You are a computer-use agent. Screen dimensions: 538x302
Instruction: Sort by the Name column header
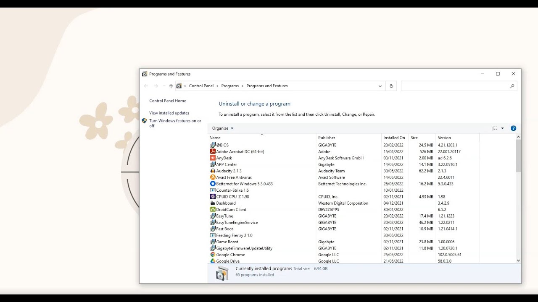tap(262, 138)
